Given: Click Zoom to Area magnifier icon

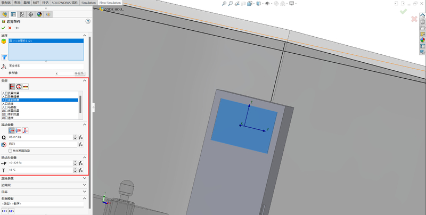Looking at the screenshot, I should (x=231, y=4).
